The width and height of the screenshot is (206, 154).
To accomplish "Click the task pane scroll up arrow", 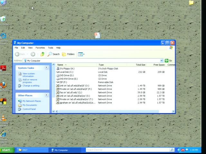I will [53, 64].
